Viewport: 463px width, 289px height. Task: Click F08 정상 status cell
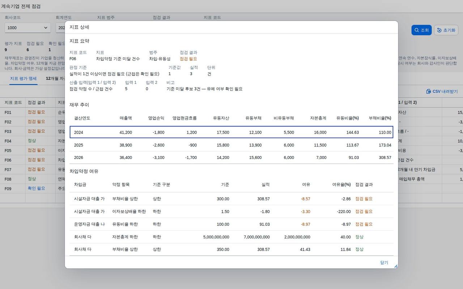[32, 179]
